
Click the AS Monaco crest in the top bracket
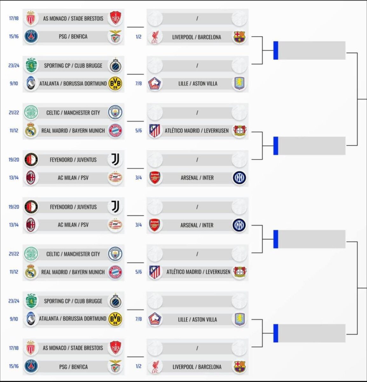click(x=31, y=18)
